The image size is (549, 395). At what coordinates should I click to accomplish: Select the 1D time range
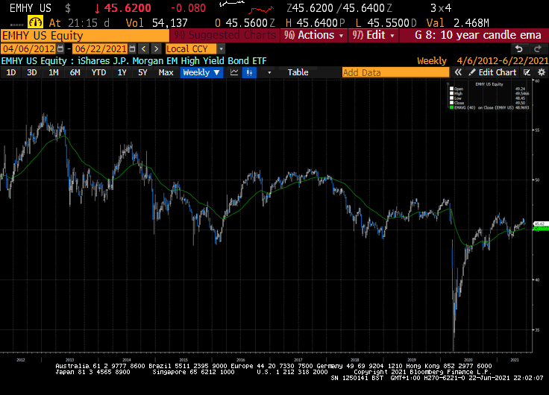coord(11,72)
